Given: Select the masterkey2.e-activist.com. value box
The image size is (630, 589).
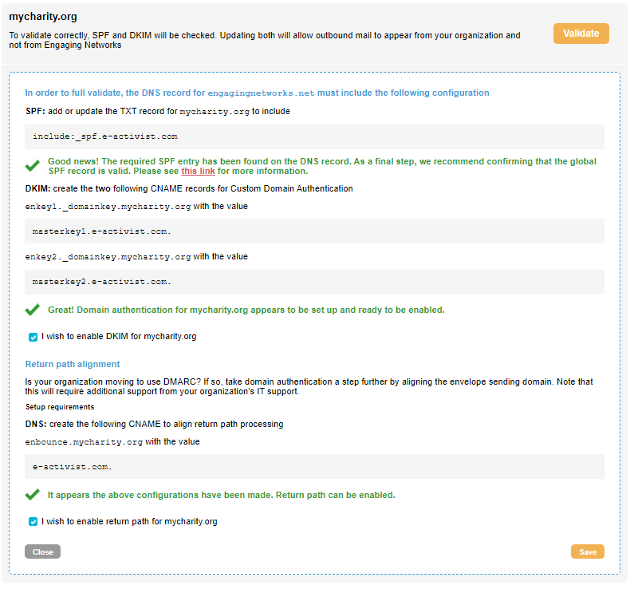Looking at the screenshot, I should 314,282.
